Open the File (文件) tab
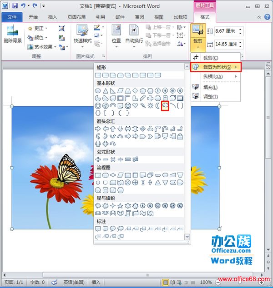The width and height of the screenshot is (273, 288). coord(12,17)
